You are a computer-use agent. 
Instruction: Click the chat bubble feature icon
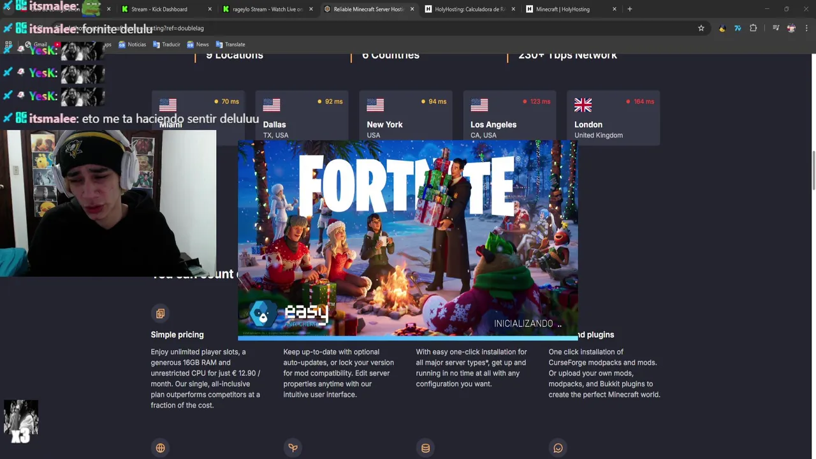point(558,448)
